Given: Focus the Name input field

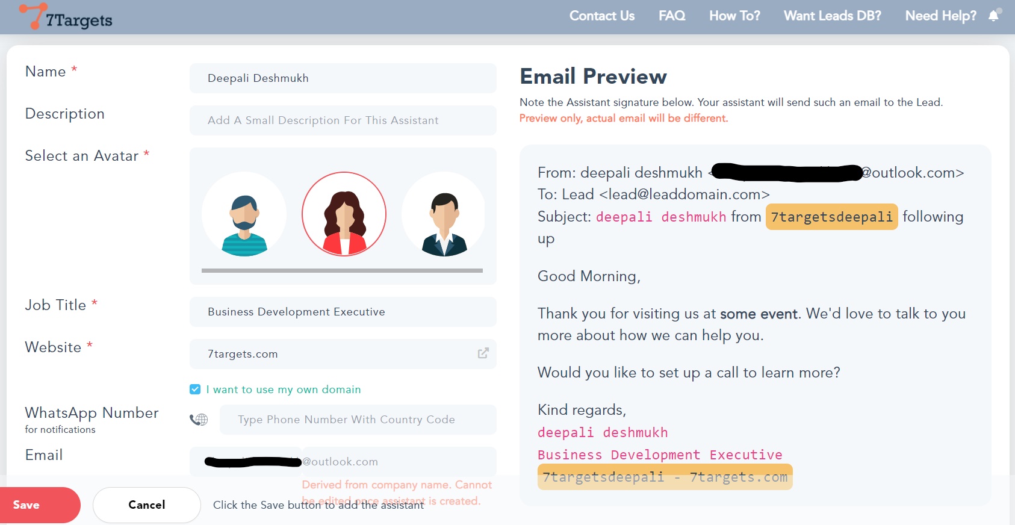Looking at the screenshot, I should 343,78.
